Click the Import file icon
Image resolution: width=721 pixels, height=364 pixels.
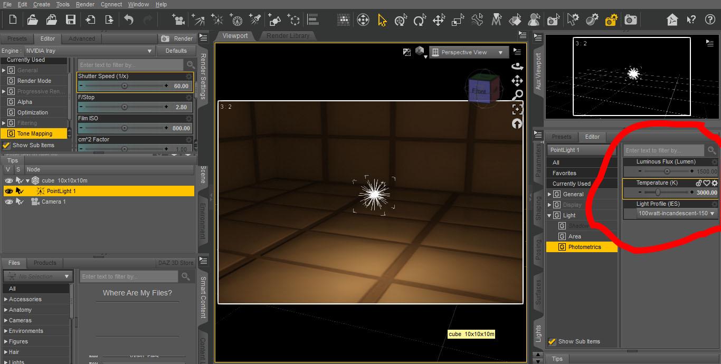pos(90,20)
